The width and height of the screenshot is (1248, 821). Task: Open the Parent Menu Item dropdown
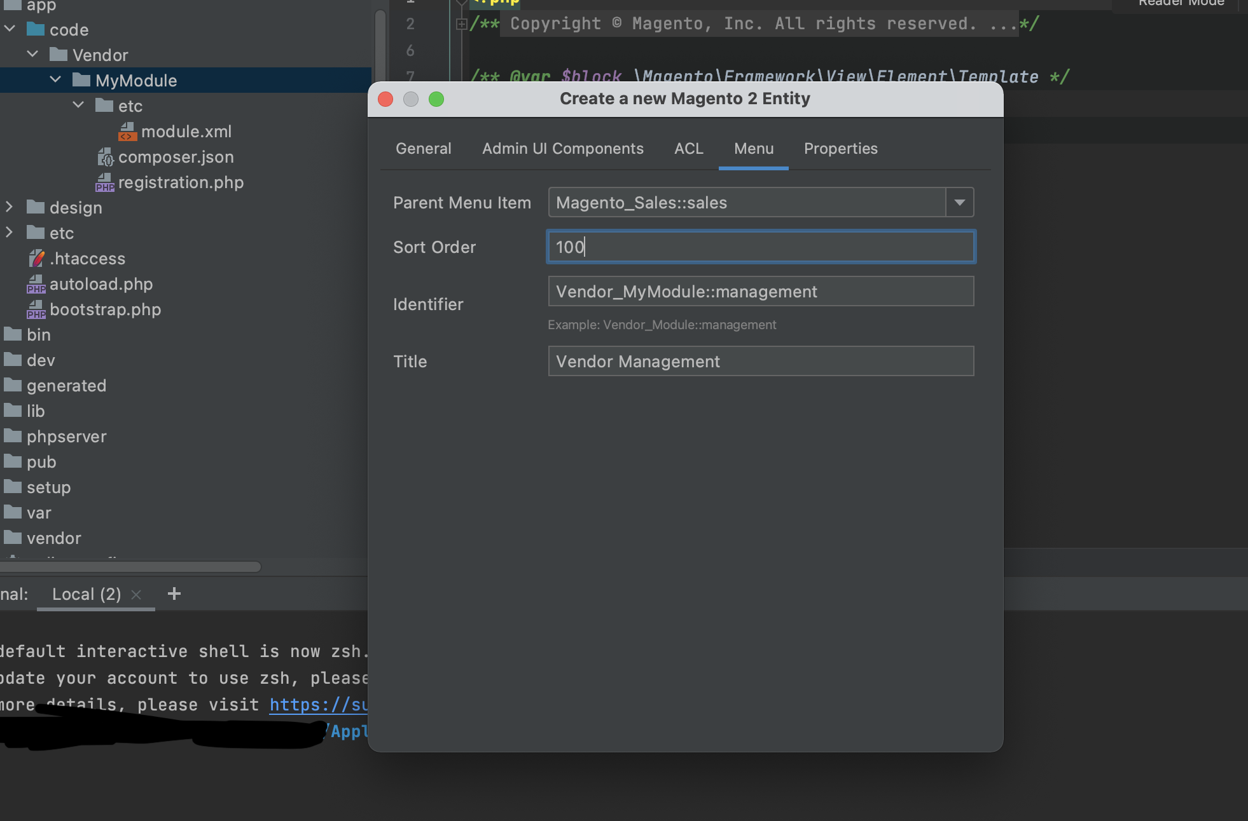(959, 203)
